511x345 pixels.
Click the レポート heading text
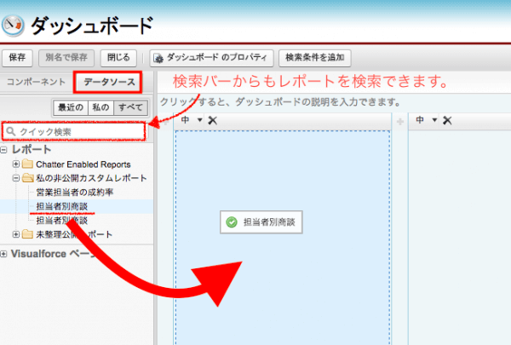pyautogui.click(x=32, y=150)
